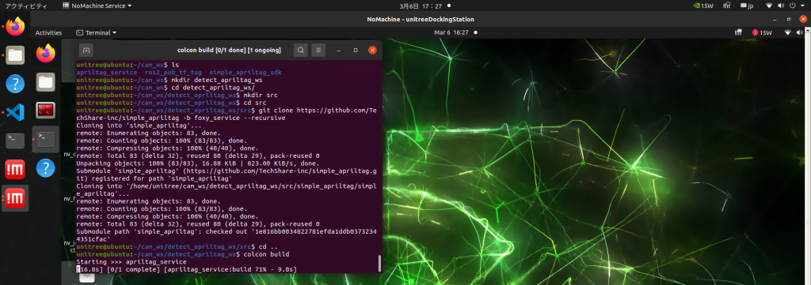Screen dimensions: 811x285
Task: Expand the Terminal app menu in remote bar
Action: 96,32
